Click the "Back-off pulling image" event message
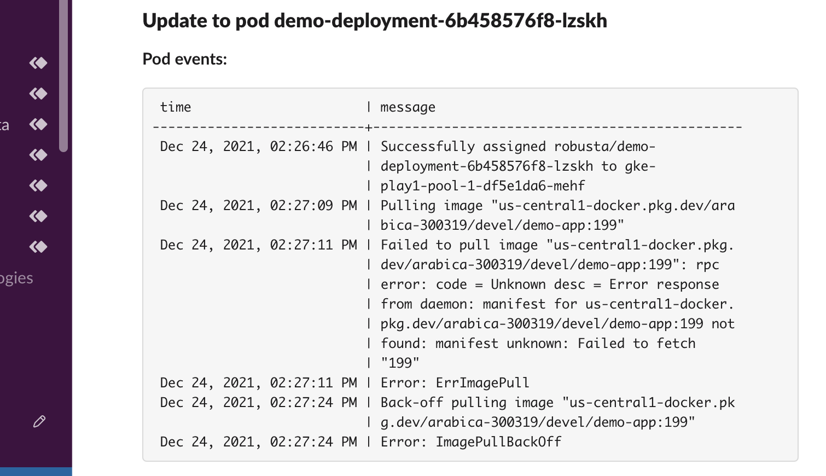The image size is (826, 476). 558,412
